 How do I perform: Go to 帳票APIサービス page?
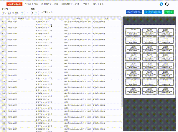point(50,4)
